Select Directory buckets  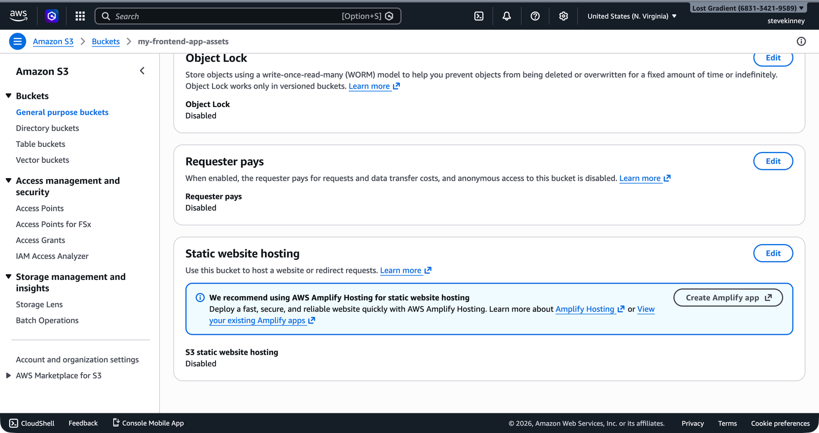48,128
